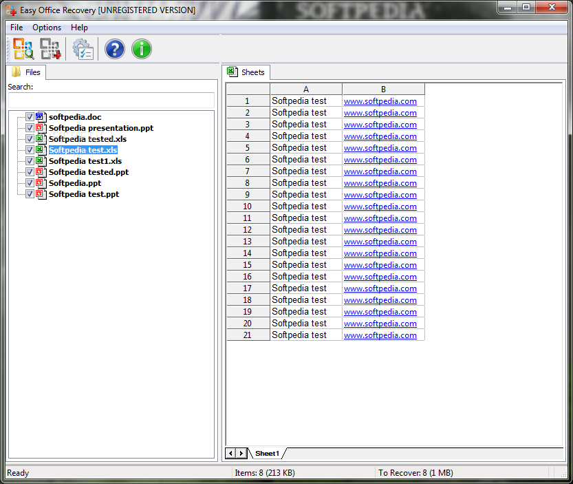The width and height of the screenshot is (573, 484).
Task: Uncheck Softpedia tested.xls checkbox
Action: (x=30, y=138)
